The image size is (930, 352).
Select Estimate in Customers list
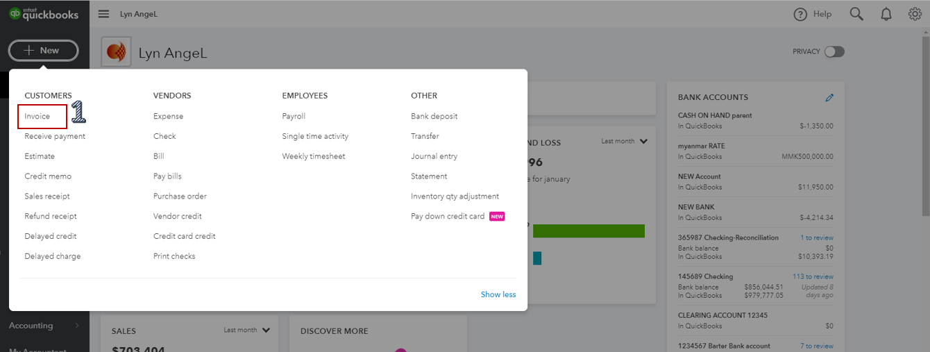[40, 156]
